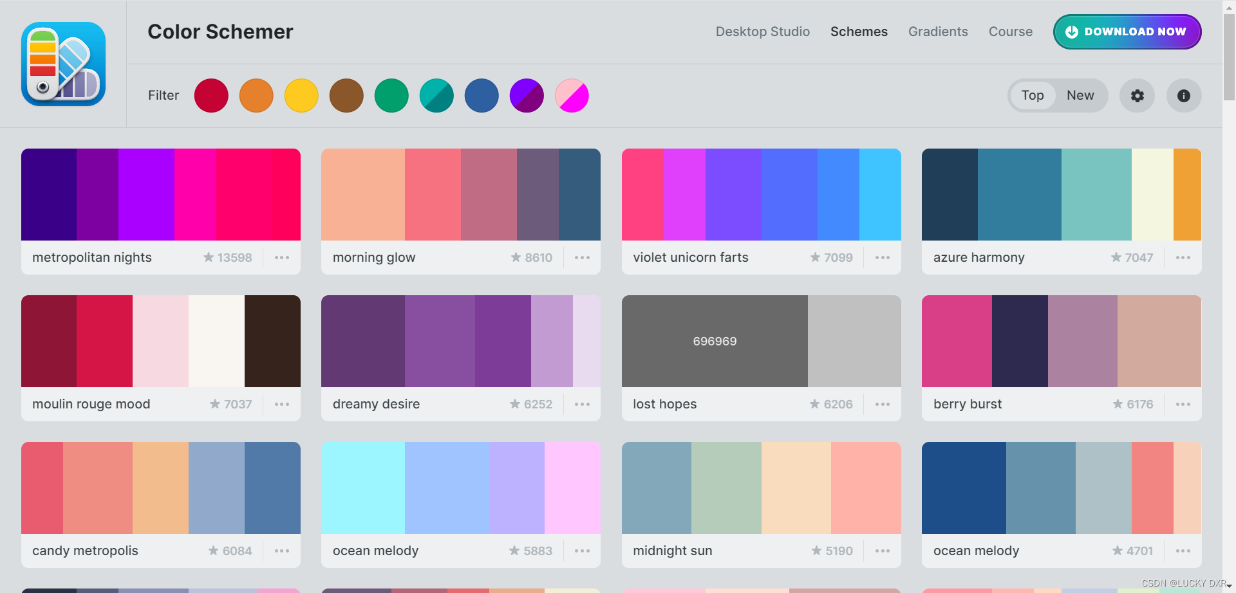Open more options for dreamy desire
The width and height of the screenshot is (1236, 593).
(x=582, y=404)
